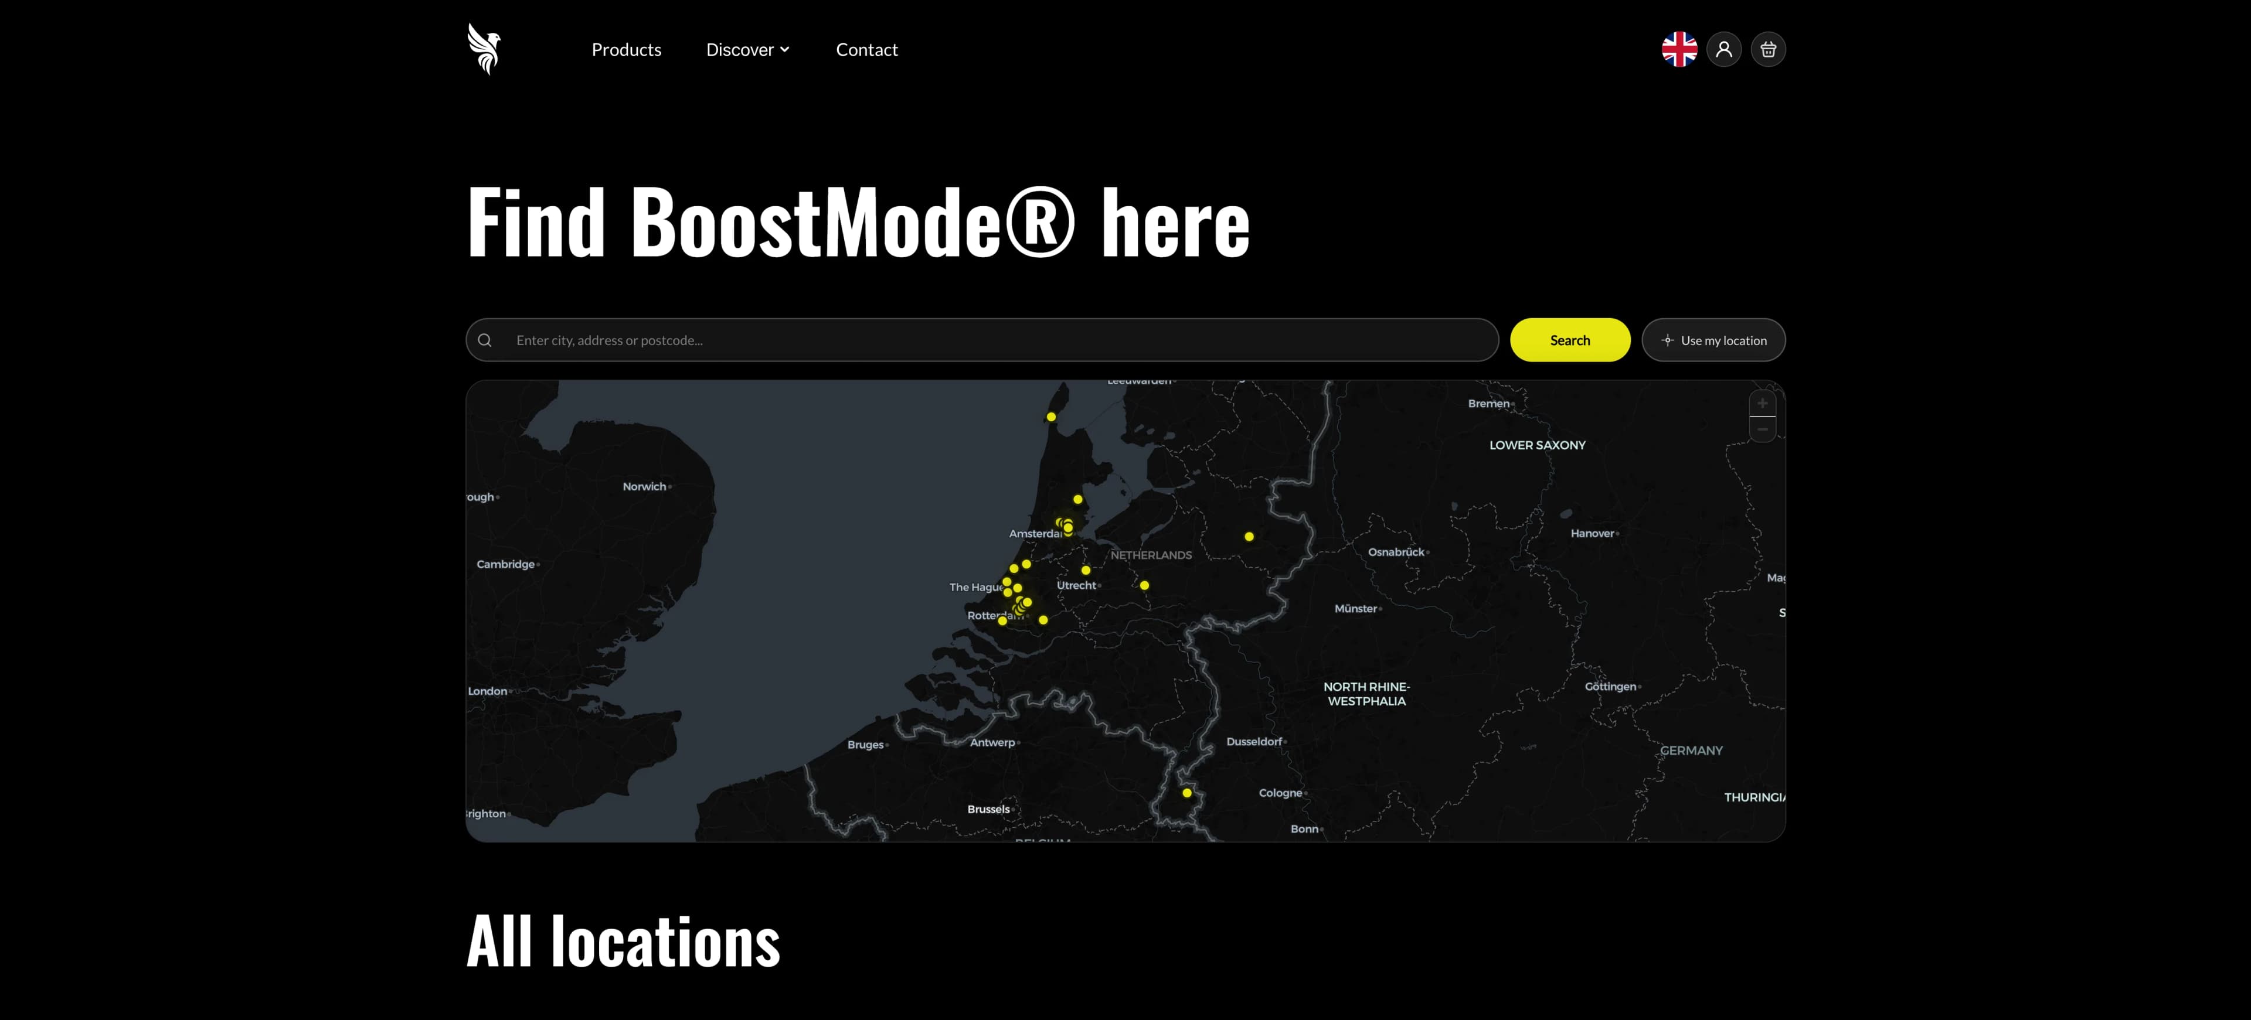The image size is (2251, 1020).
Task: Open the Contact page link
Action: tap(867, 50)
